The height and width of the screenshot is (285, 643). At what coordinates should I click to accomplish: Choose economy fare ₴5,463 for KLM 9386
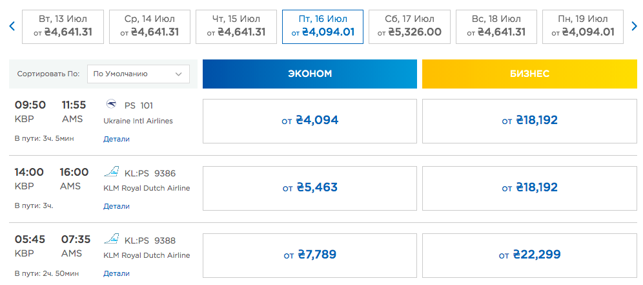[310, 188]
